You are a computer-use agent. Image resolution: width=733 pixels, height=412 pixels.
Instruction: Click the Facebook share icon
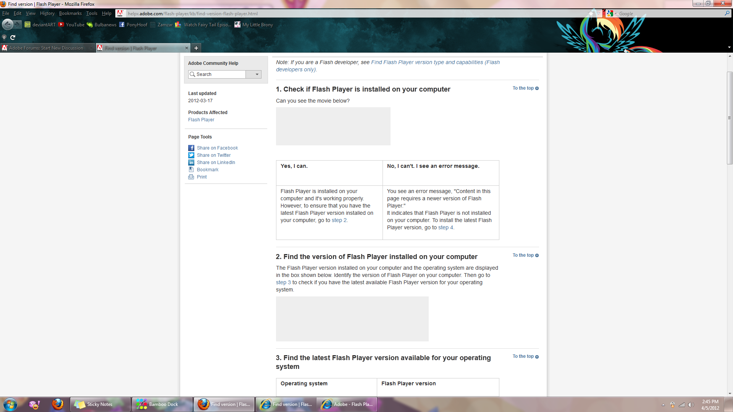(x=191, y=147)
